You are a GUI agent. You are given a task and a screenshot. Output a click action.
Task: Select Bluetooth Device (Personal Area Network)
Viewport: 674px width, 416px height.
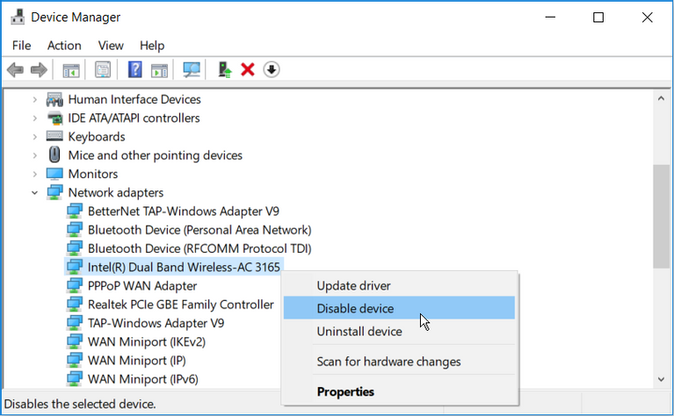click(x=199, y=230)
